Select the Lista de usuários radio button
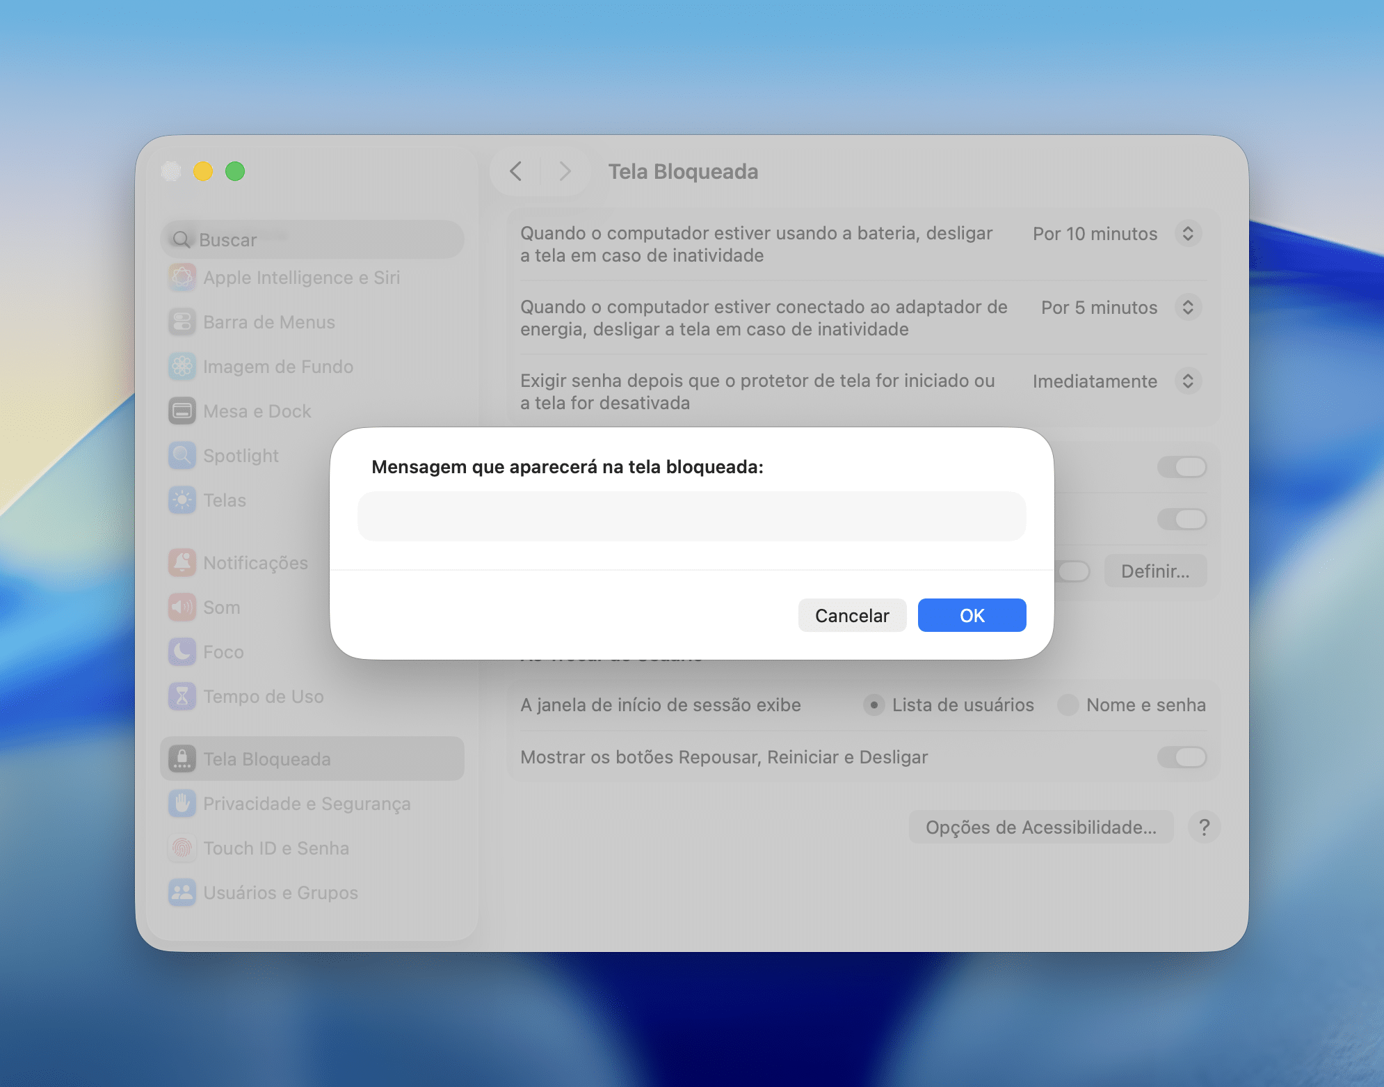This screenshot has width=1384, height=1087. [874, 705]
